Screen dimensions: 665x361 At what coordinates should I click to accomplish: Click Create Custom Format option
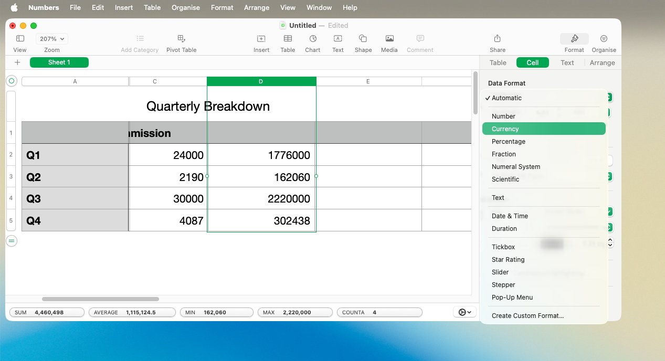(529, 315)
